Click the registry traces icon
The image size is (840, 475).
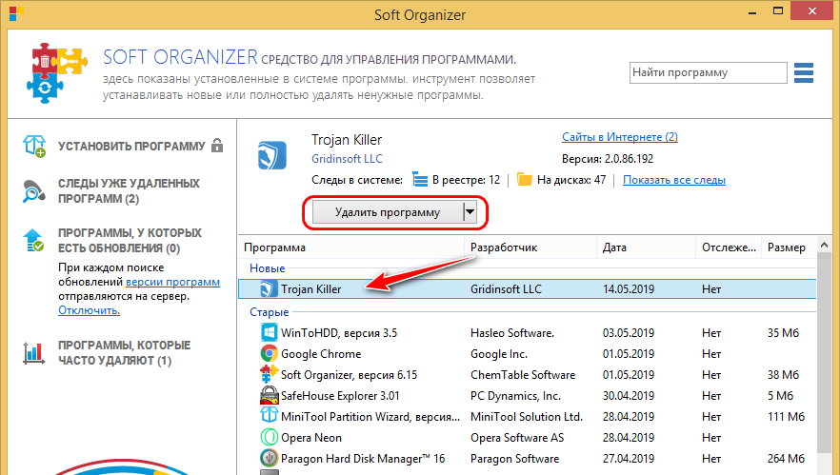(420, 180)
